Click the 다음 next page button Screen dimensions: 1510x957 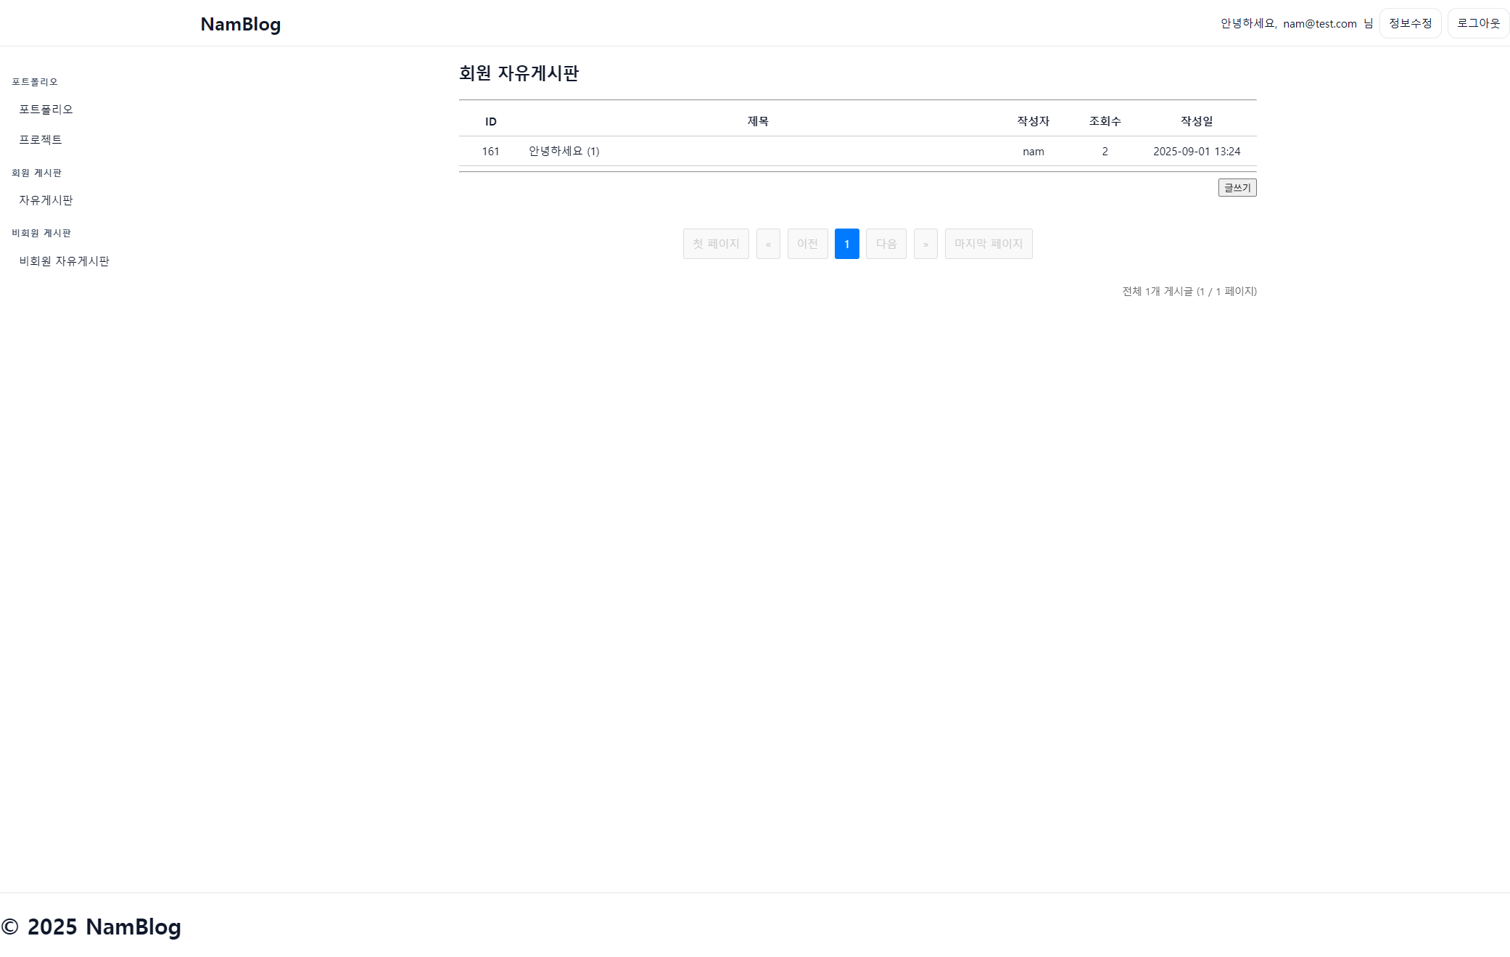click(886, 244)
